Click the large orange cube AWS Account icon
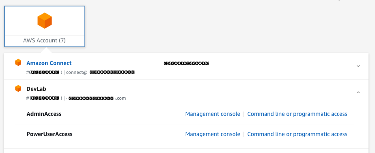This screenshot has height=153, width=375. (x=45, y=21)
